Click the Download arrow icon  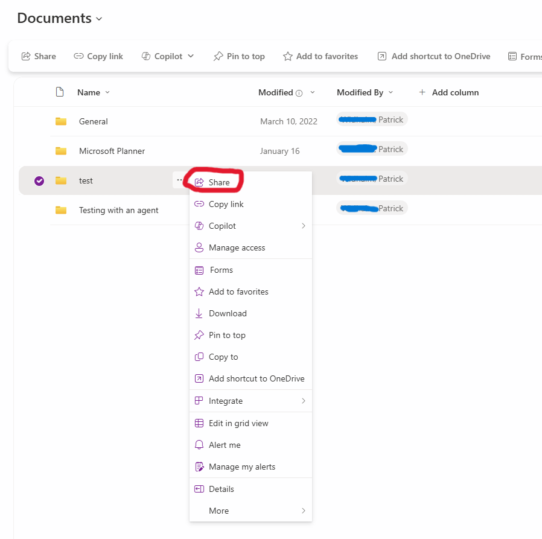tap(199, 313)
